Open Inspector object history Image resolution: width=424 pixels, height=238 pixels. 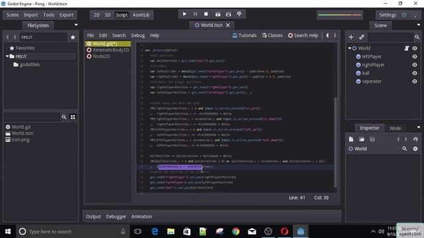tap(415, 139)
